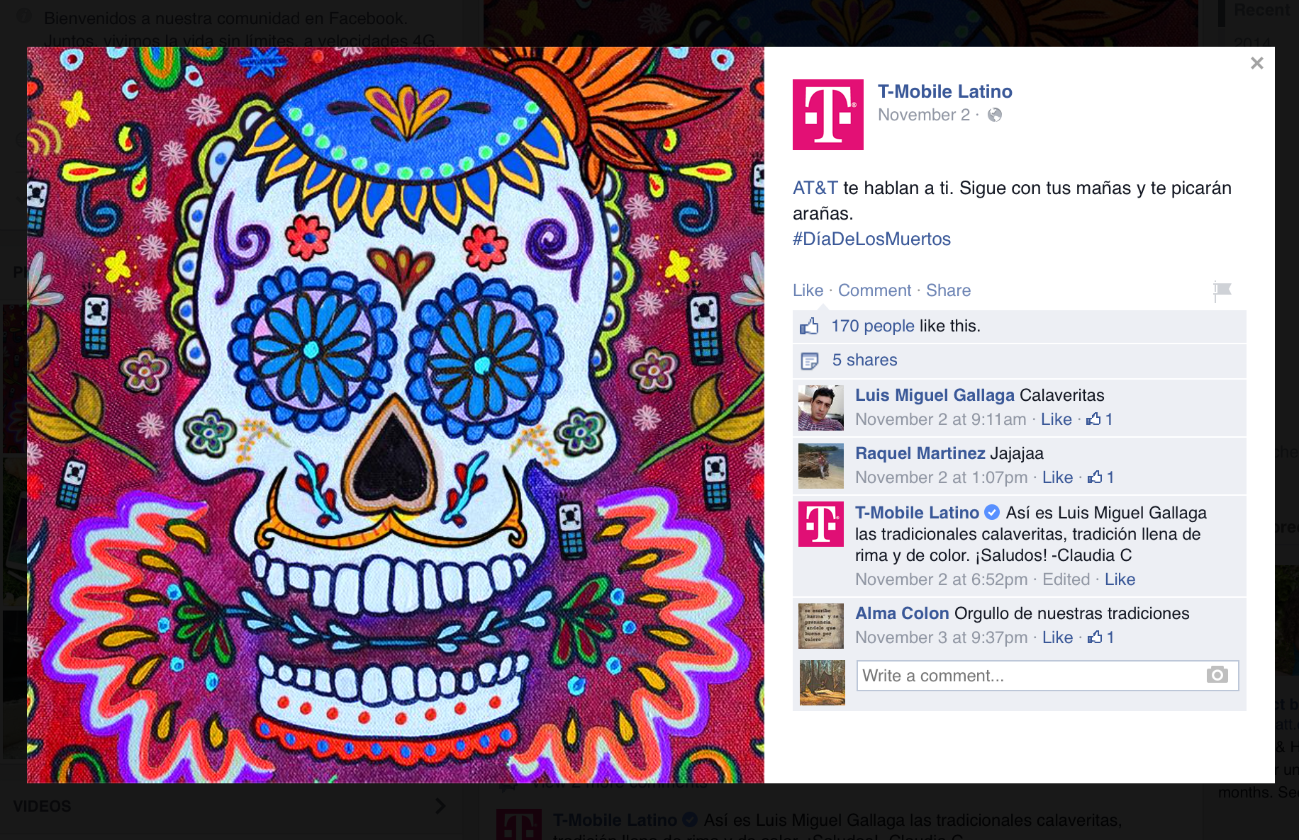View the like count on Raquel Martinez's comment
The image size is (1299, 840).
(1101, 477)
